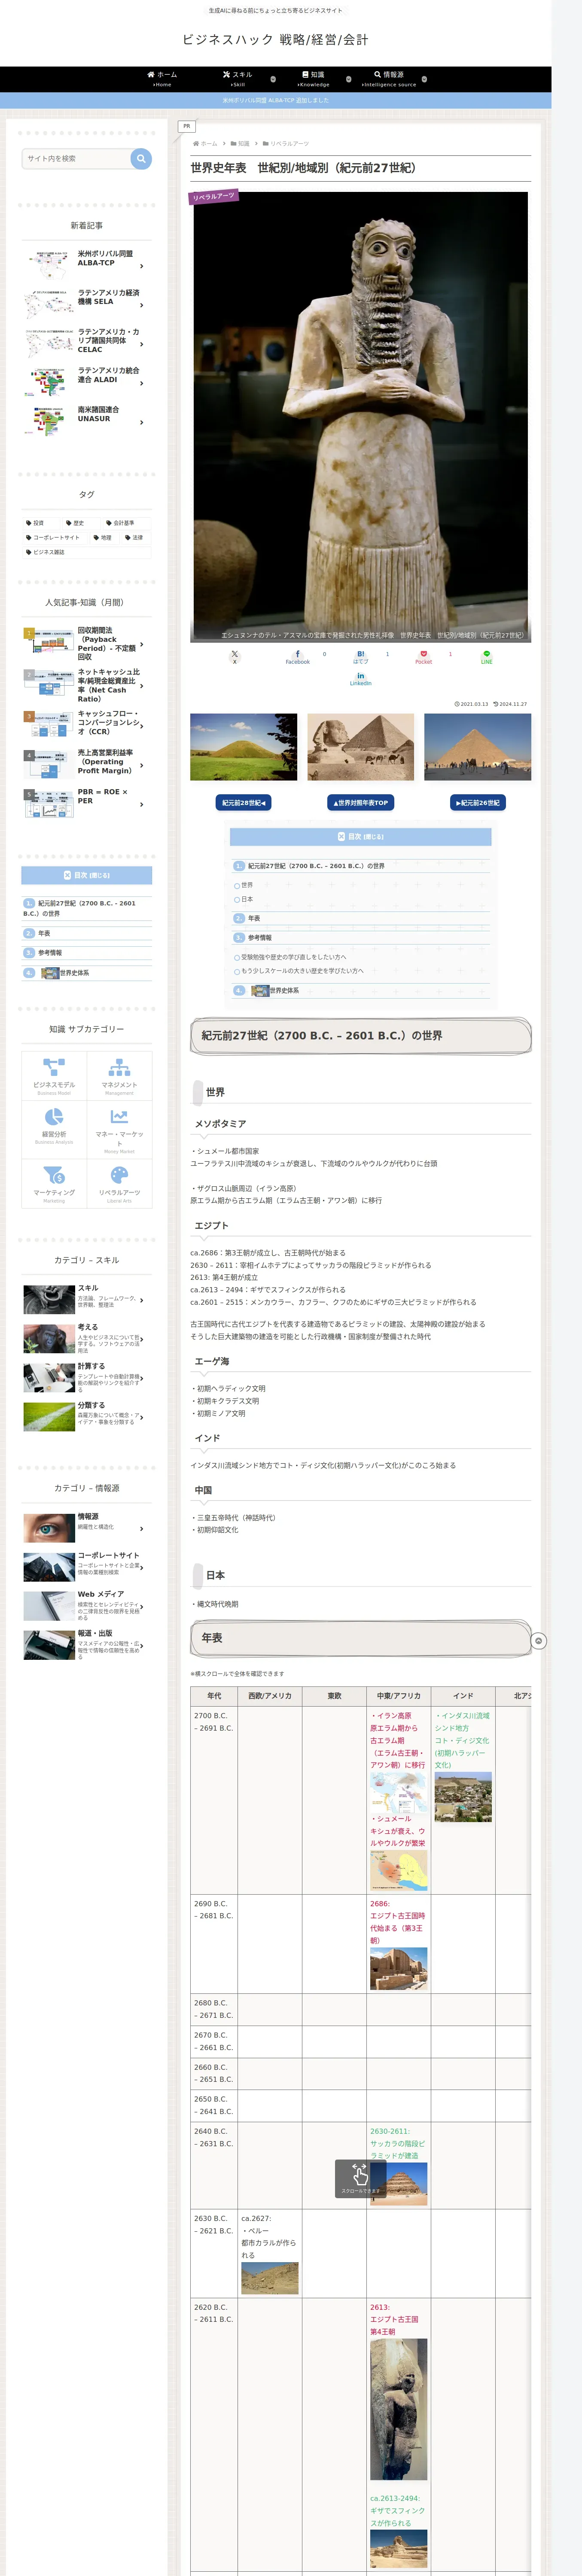Click the 世界対照年表TOP button
This screenshot has width=582, height=2576.
tap(360, 803)
